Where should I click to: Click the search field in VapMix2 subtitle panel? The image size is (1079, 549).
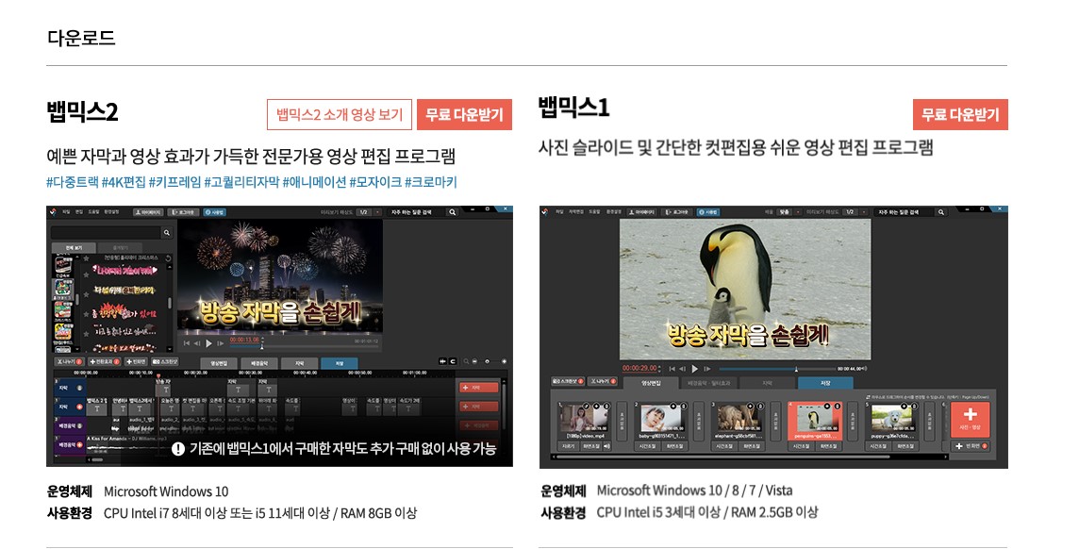coord(106,233)
